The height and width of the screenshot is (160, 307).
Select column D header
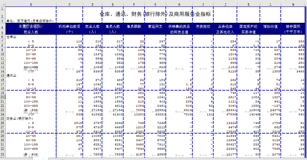tap(92, 4)
